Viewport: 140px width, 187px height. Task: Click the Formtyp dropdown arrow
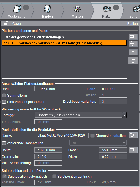point(124,115)
